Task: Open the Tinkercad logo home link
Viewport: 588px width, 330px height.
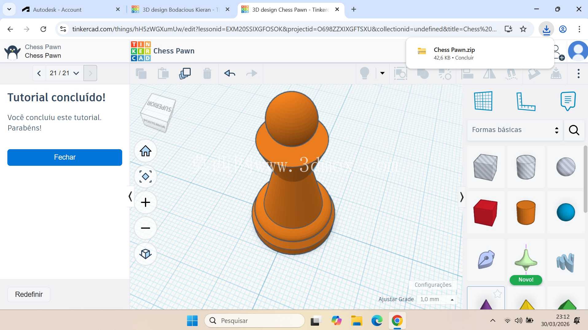Action: coord(141,51)
